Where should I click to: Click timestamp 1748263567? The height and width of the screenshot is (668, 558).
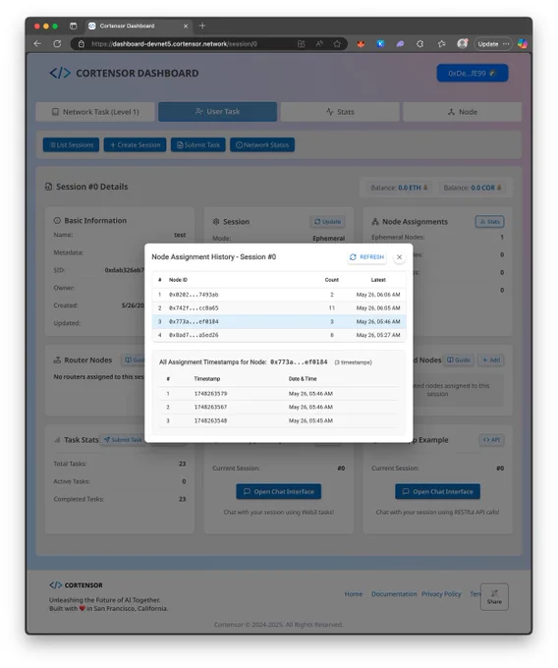(210, 408)
